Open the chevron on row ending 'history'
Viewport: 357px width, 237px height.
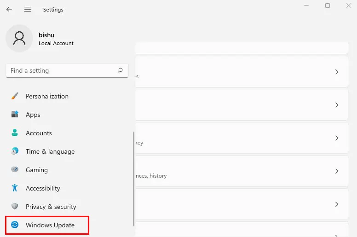click(x=337, y=171)
